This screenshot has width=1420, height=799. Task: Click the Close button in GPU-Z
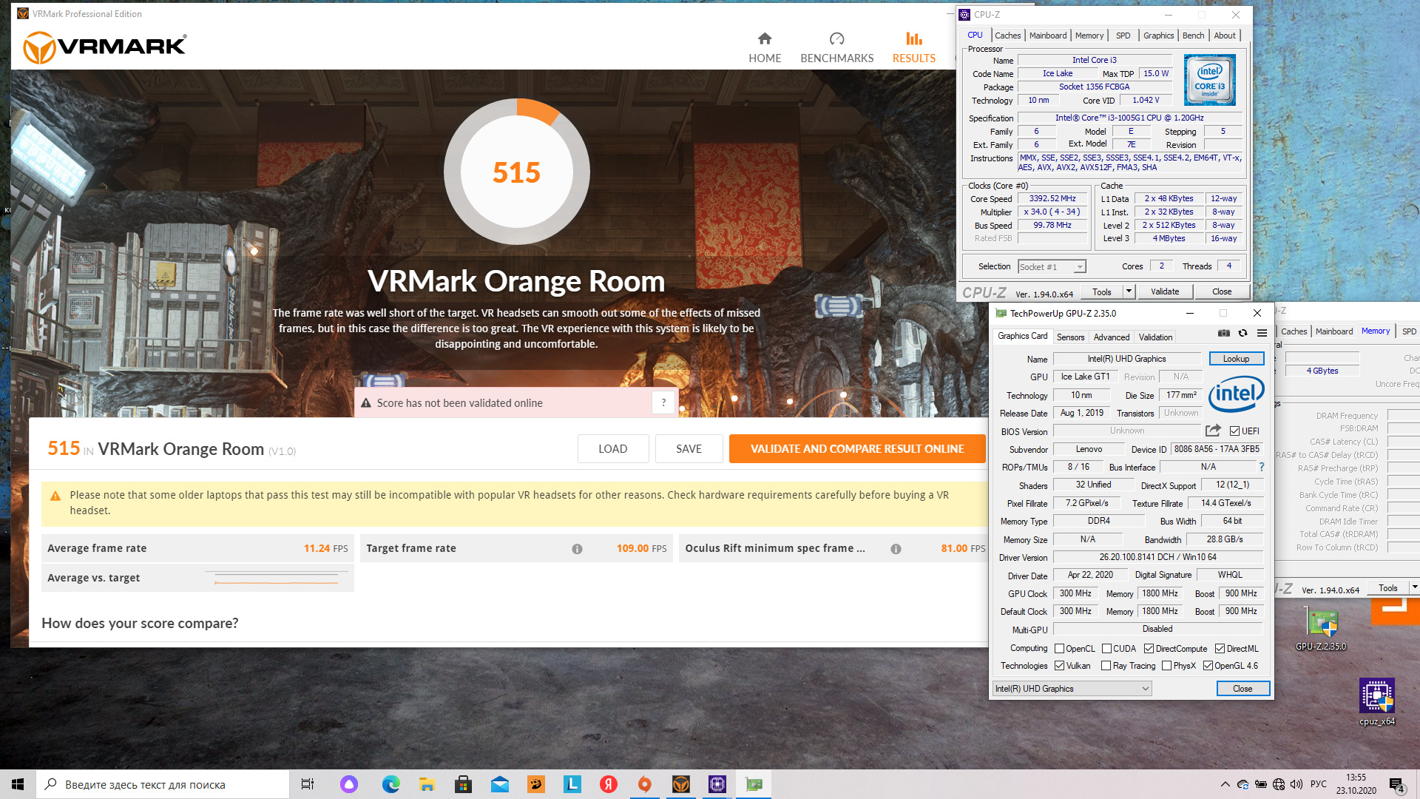(1242, 689)
